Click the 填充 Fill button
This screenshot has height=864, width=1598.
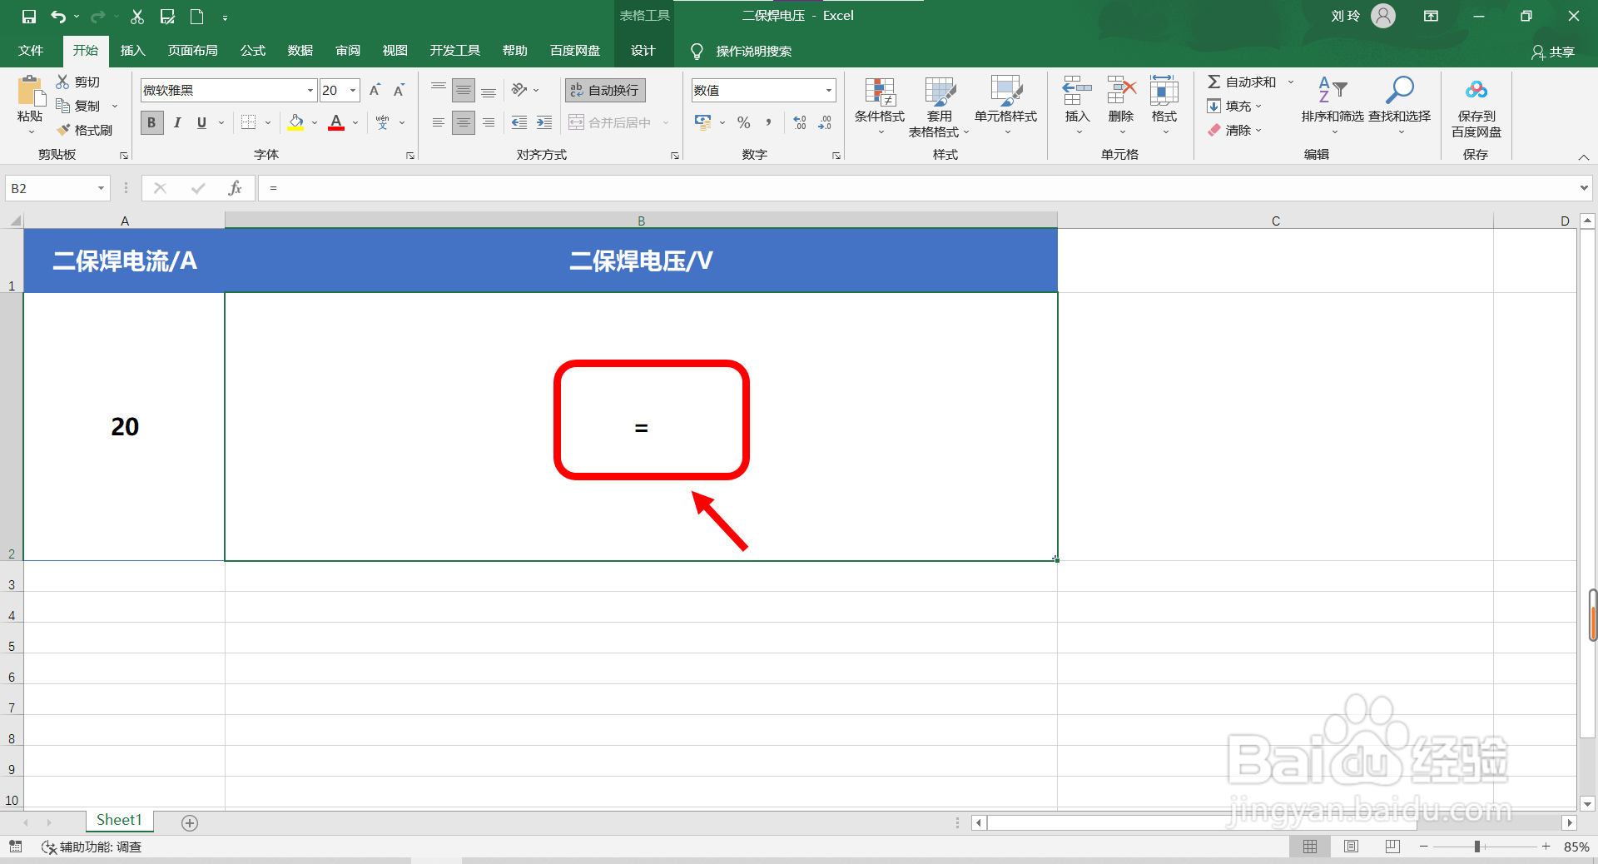(1235, 106)
